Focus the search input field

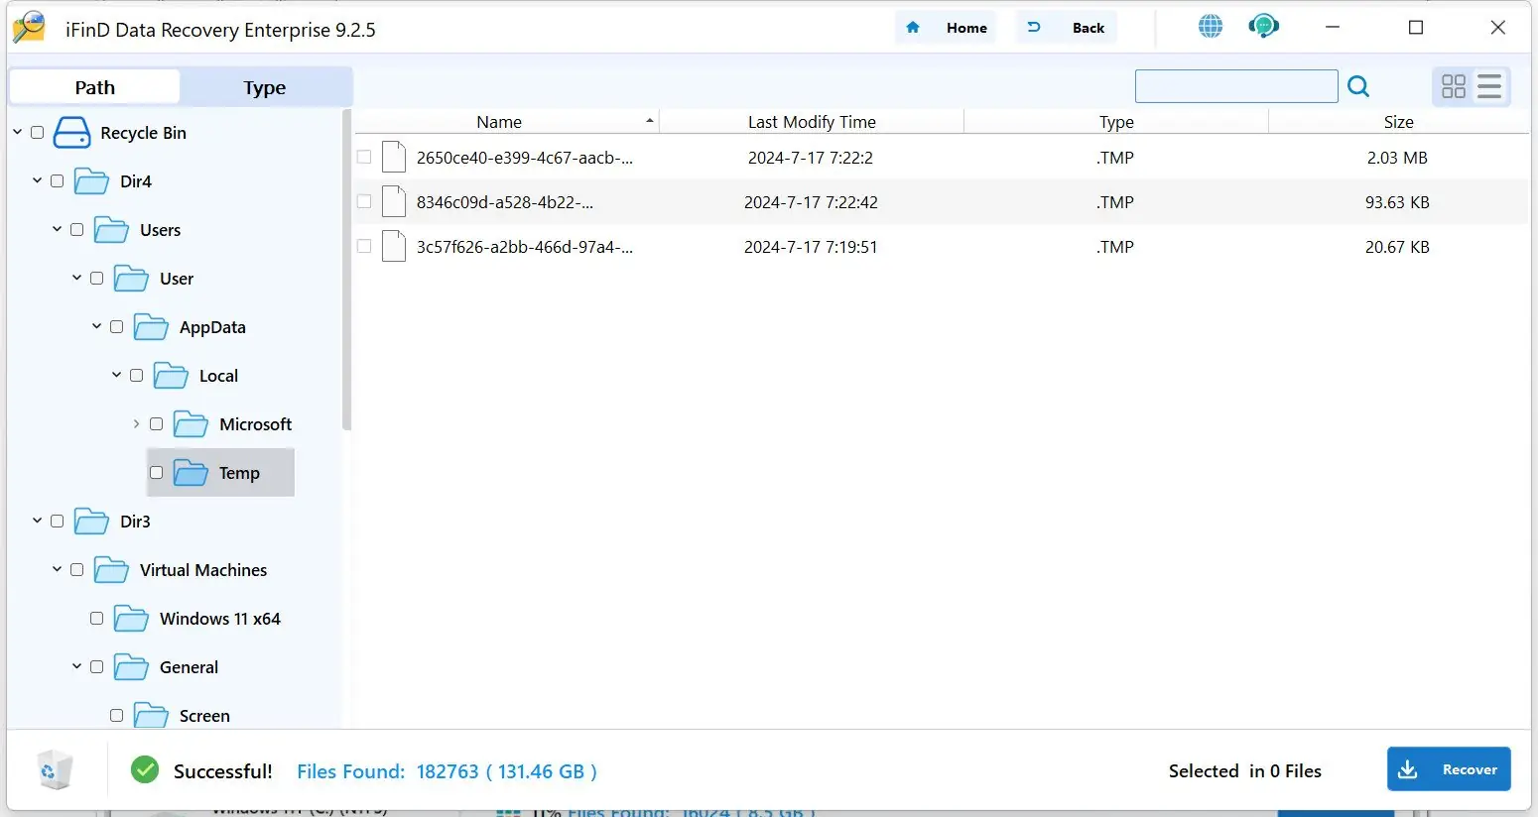pos(1236,86)
